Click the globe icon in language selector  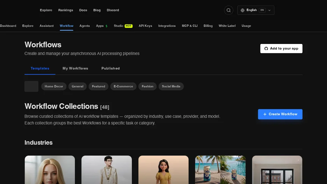click(242, 10)
